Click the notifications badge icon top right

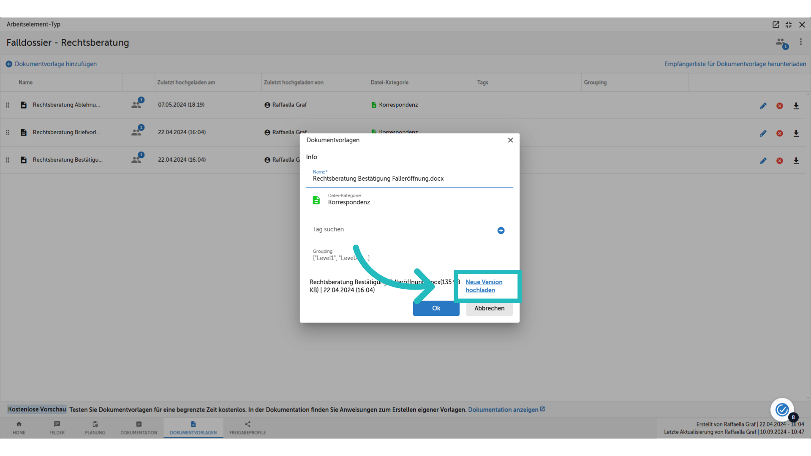click(x=785, y=46)
